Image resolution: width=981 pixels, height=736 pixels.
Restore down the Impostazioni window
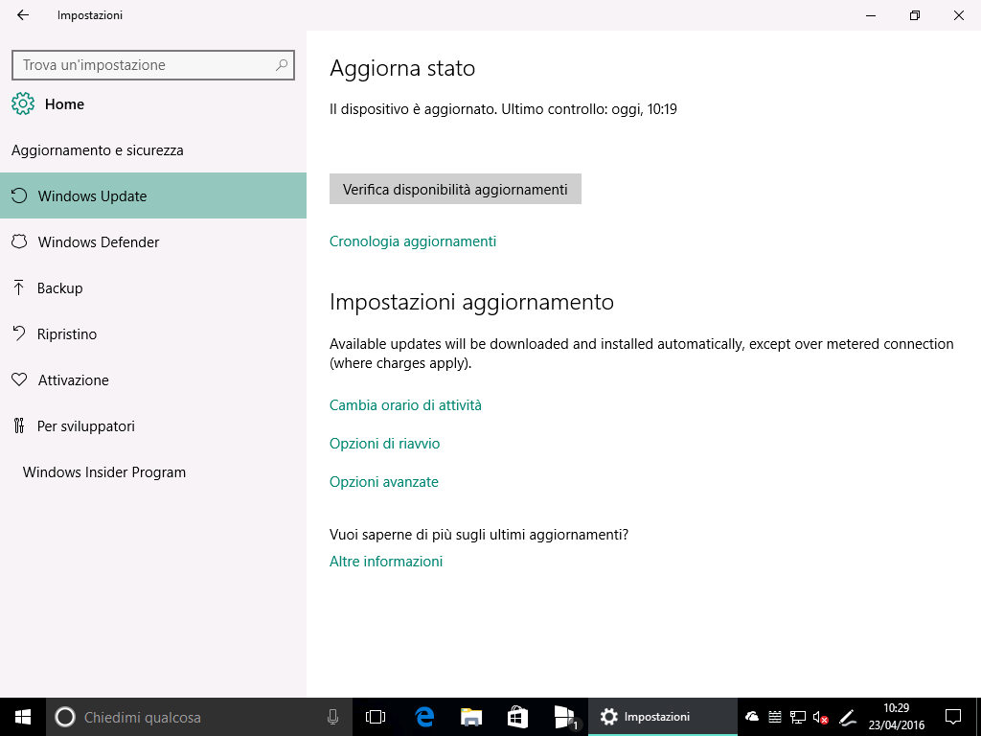[x=915, y=15]
